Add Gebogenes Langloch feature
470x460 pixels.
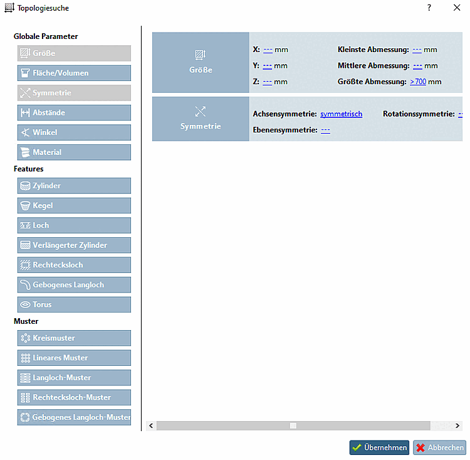(74, 285)
